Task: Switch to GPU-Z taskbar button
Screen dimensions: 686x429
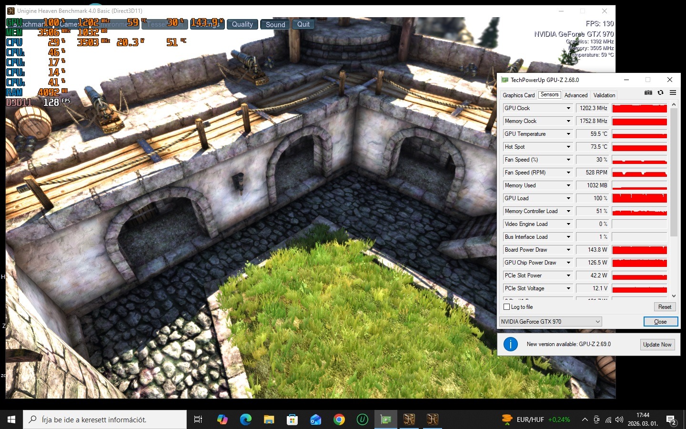Action: click(385, 419)
